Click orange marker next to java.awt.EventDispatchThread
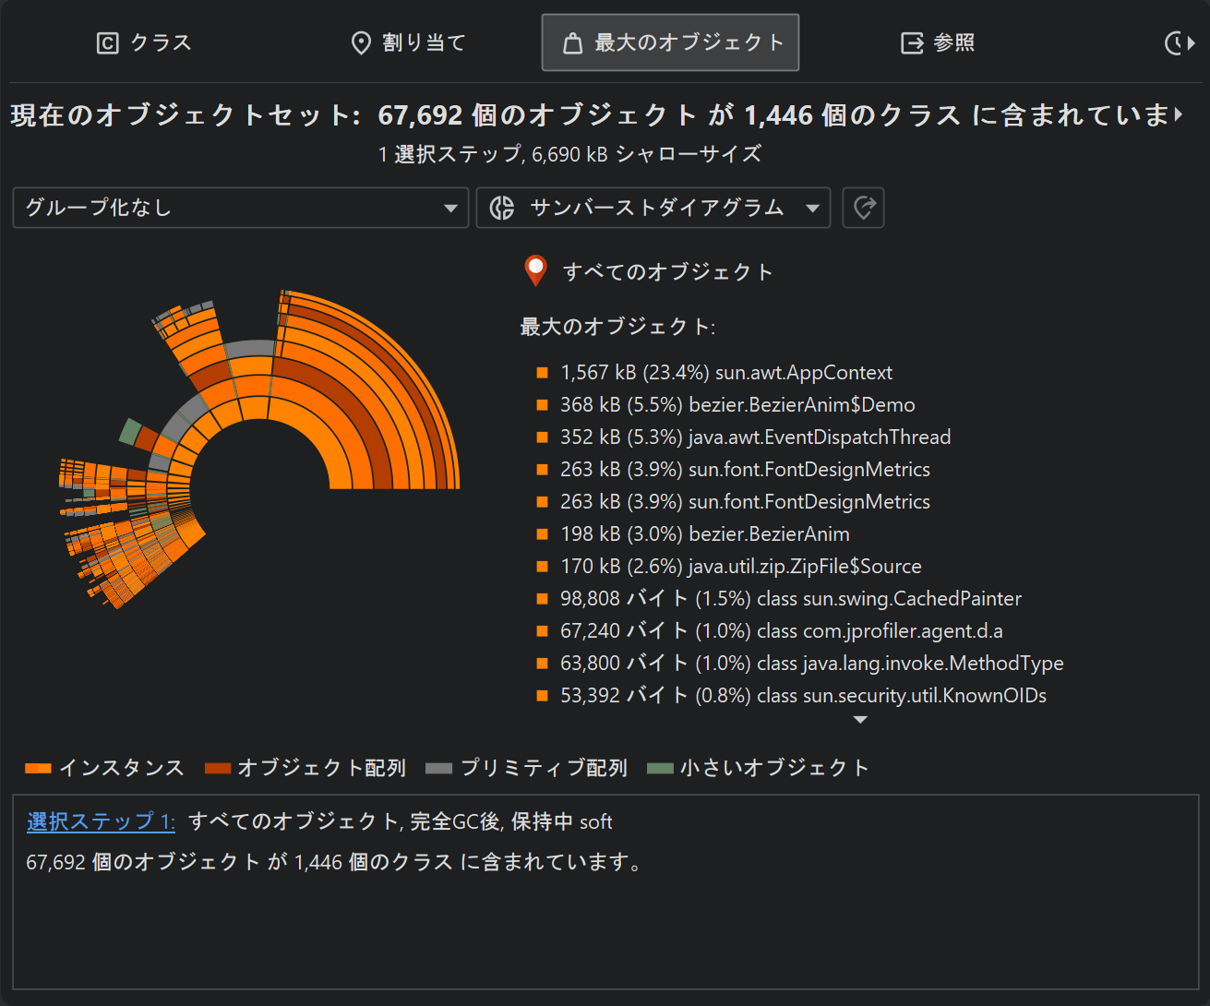This screenshot has width=1210, height=1006. (x=543, y=437)
